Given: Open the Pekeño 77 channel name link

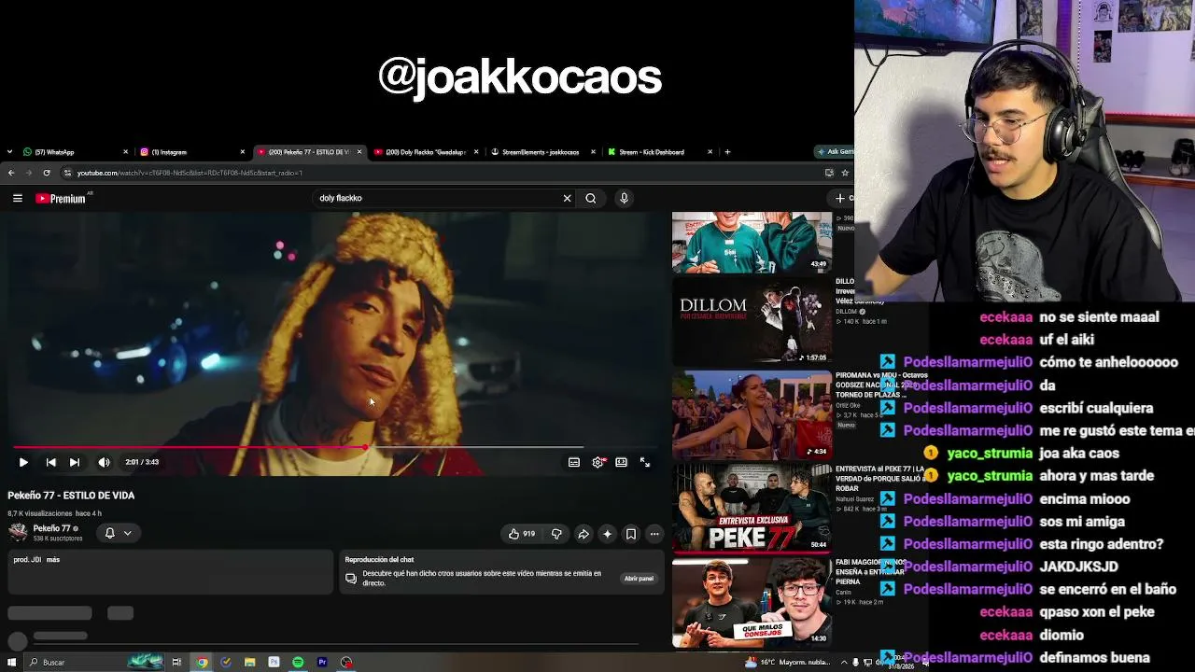Looking at the screenshot, I should [51, 528].
